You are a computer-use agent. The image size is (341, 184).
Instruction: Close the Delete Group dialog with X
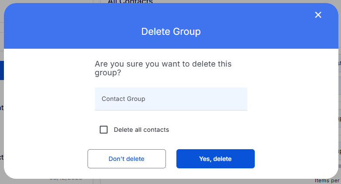pyautogui.click(x=318, y=15)
